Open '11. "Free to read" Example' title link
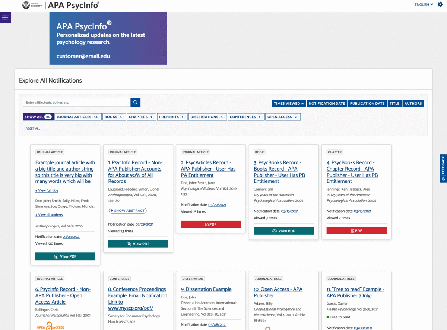Image resolution: width=447 pixels, height=330 pixels. click(x=355, y=292)
